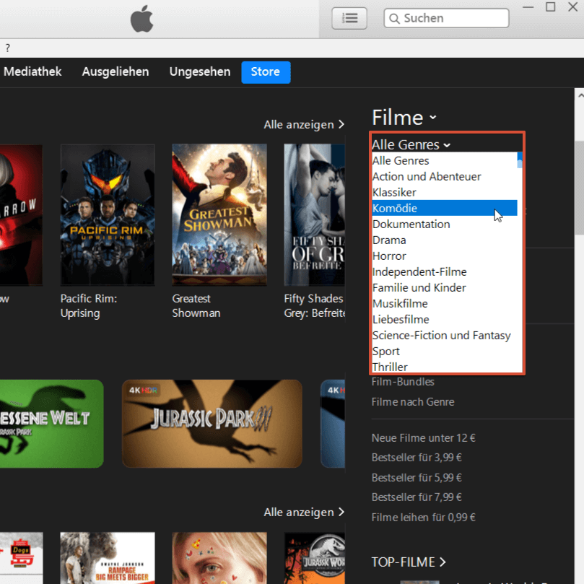Choose Horror genre
The image size is (584, 584).
pos(445,256)
